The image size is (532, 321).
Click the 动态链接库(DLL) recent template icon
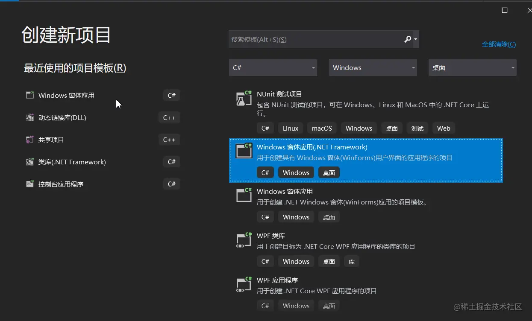(x=30, y=117)
